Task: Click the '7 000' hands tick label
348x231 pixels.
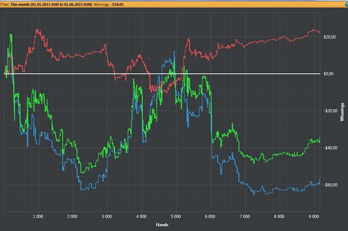Action: coord(245,217)
